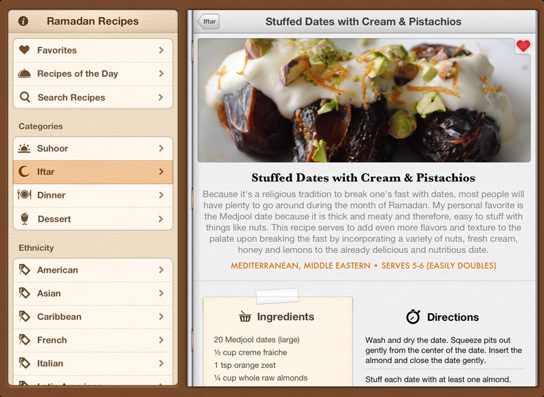This screenshot has height=397, width=544.
Task: Click the chevron on the French row
Action: [x=161, y=340]
